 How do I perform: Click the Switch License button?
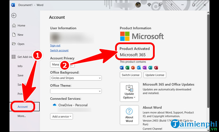click(131, 75)
